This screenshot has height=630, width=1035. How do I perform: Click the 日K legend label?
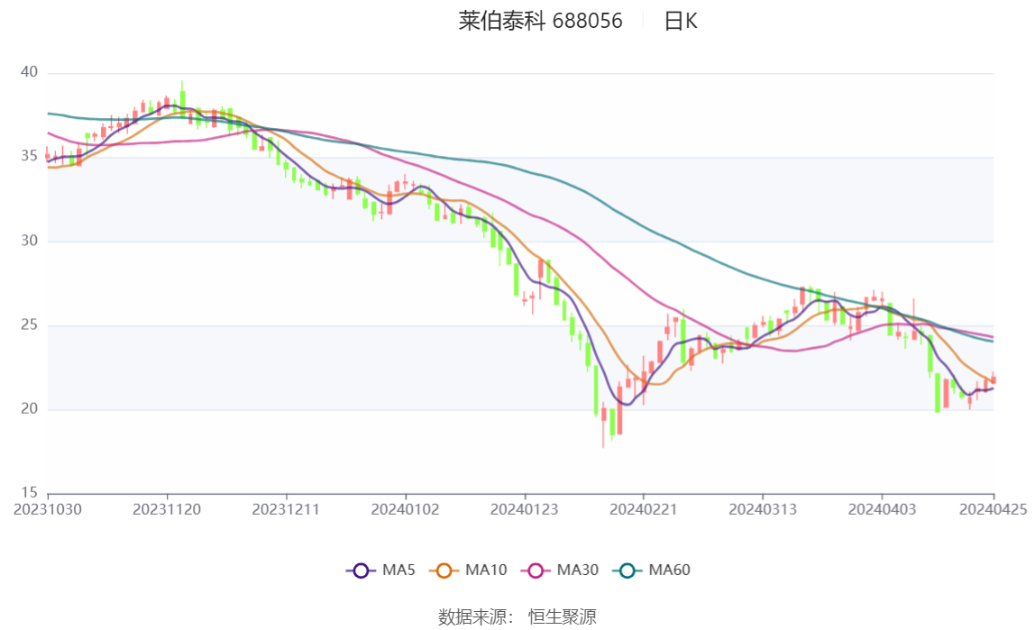pyautogui.click(x=681, y=21)
